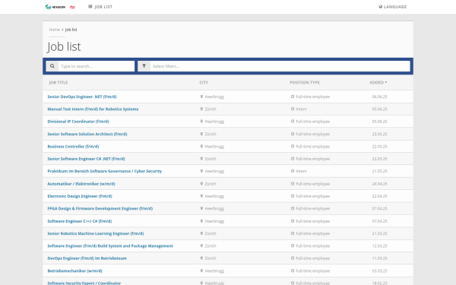This screenshot has width=456, height=285.
Task: Open Praktikum Software Governance / Cyber Security
Action: (x=105, y=171)
